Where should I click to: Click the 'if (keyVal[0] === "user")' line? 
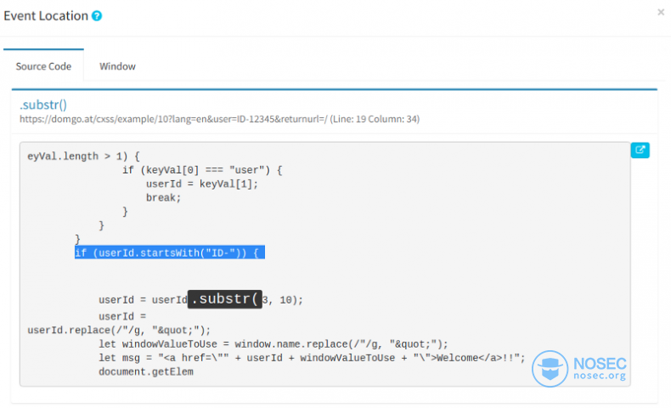coord(202,170)
